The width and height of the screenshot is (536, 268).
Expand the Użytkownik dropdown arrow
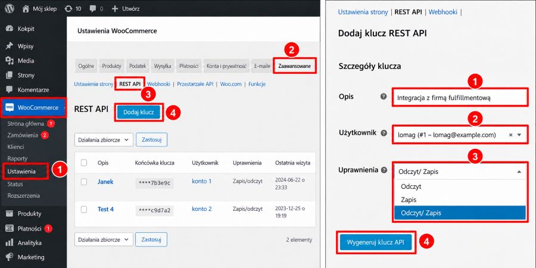click(x=519, y=135)
